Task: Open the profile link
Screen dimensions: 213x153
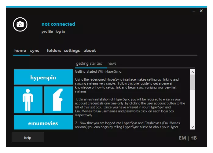Action: (x=47, y=31)
